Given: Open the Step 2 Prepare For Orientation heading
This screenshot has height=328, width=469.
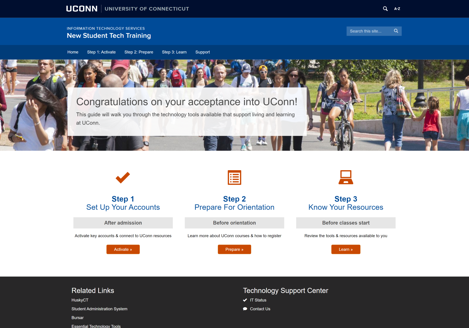Looking at the screenshot, I should point(235,203).
